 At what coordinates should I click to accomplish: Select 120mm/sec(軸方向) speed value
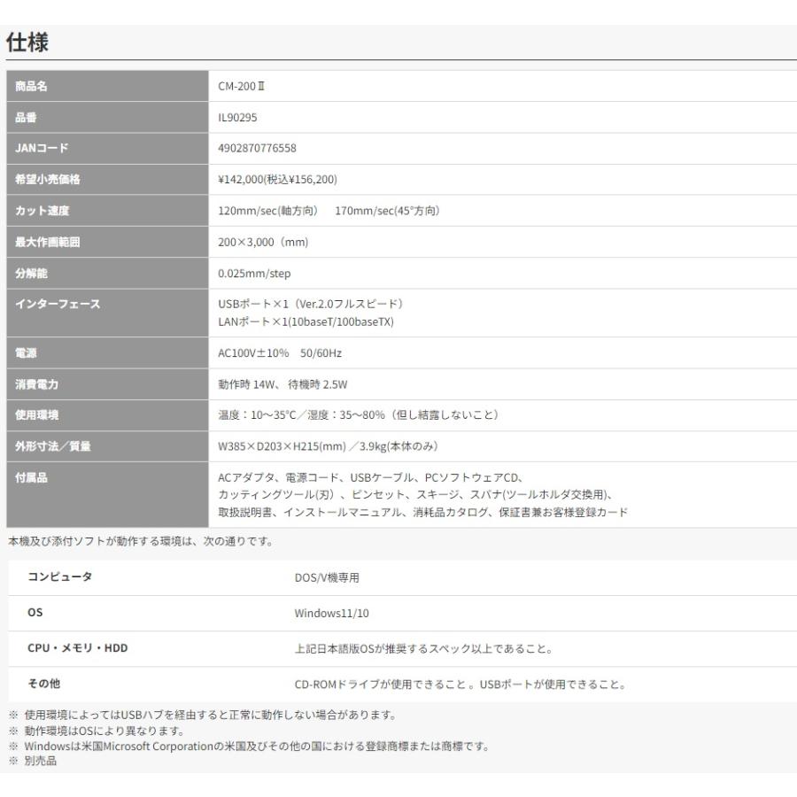click(x=267, y=211)
